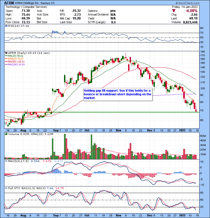Click the 'Holding gap fill support' annotation box

point(118,94)
